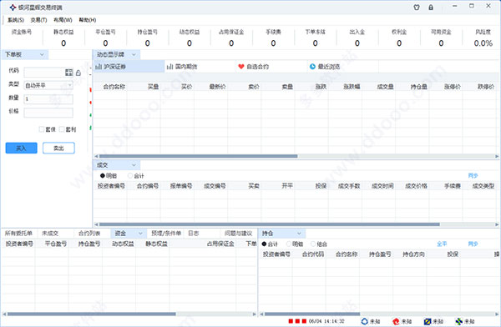Click the red heart 自选合约 icon

pos(241,67)
